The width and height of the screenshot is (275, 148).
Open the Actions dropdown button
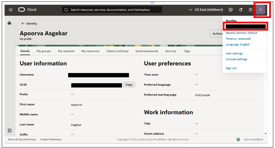(216, 34)
